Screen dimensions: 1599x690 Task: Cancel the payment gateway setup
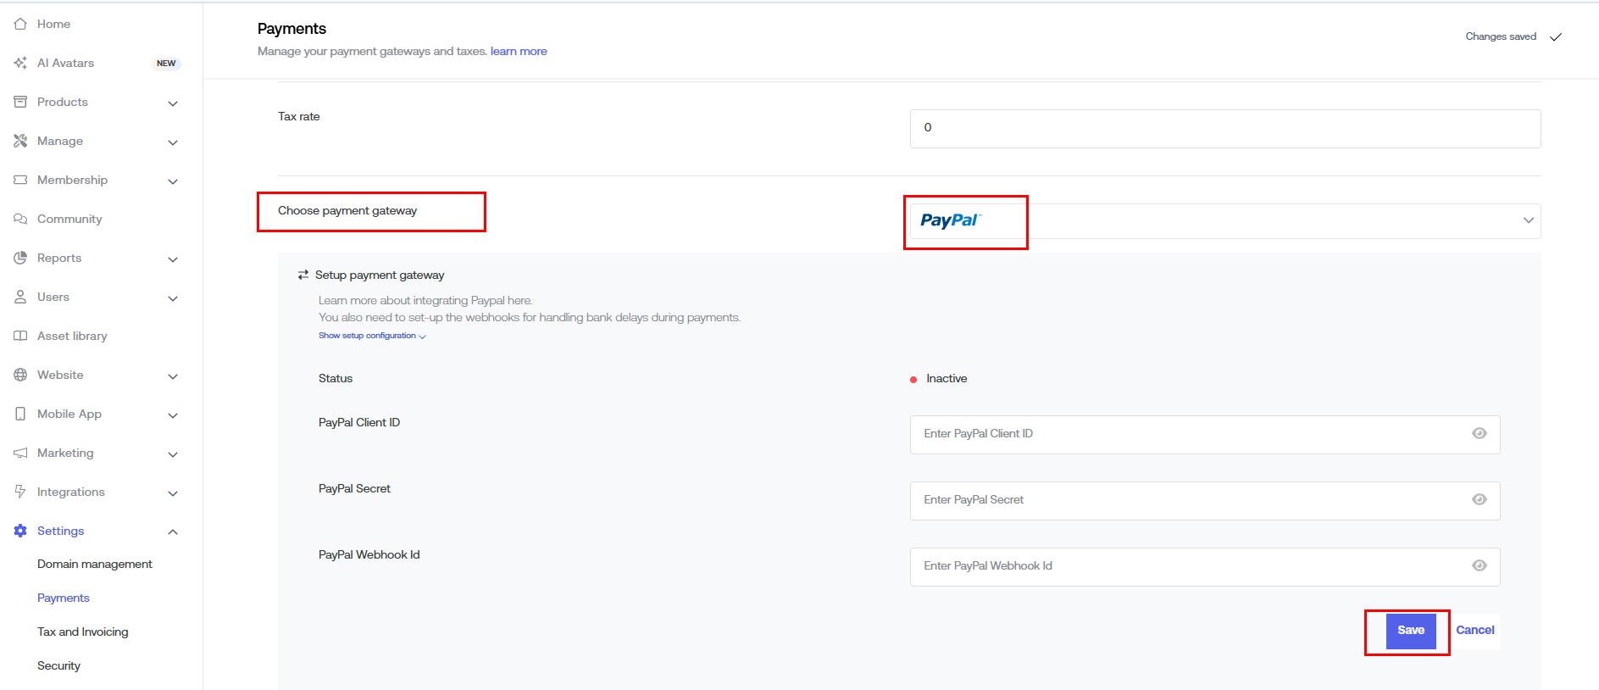(x=1475, y=630)
